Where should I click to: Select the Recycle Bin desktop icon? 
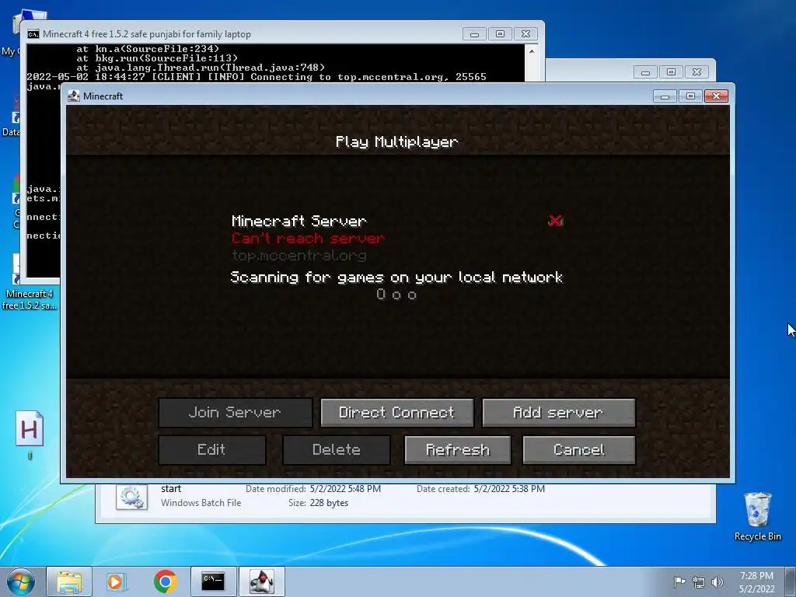(x=757, y=516)
